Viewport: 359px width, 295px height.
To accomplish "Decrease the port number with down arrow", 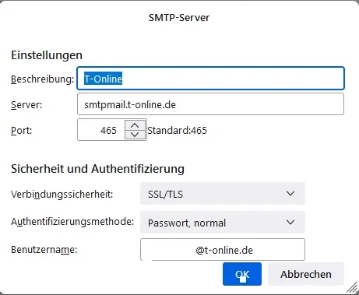I will [135, 135].
